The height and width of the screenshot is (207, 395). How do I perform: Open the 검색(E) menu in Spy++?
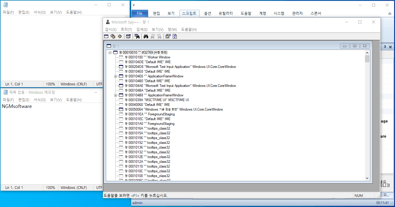(x=142, y=29)
